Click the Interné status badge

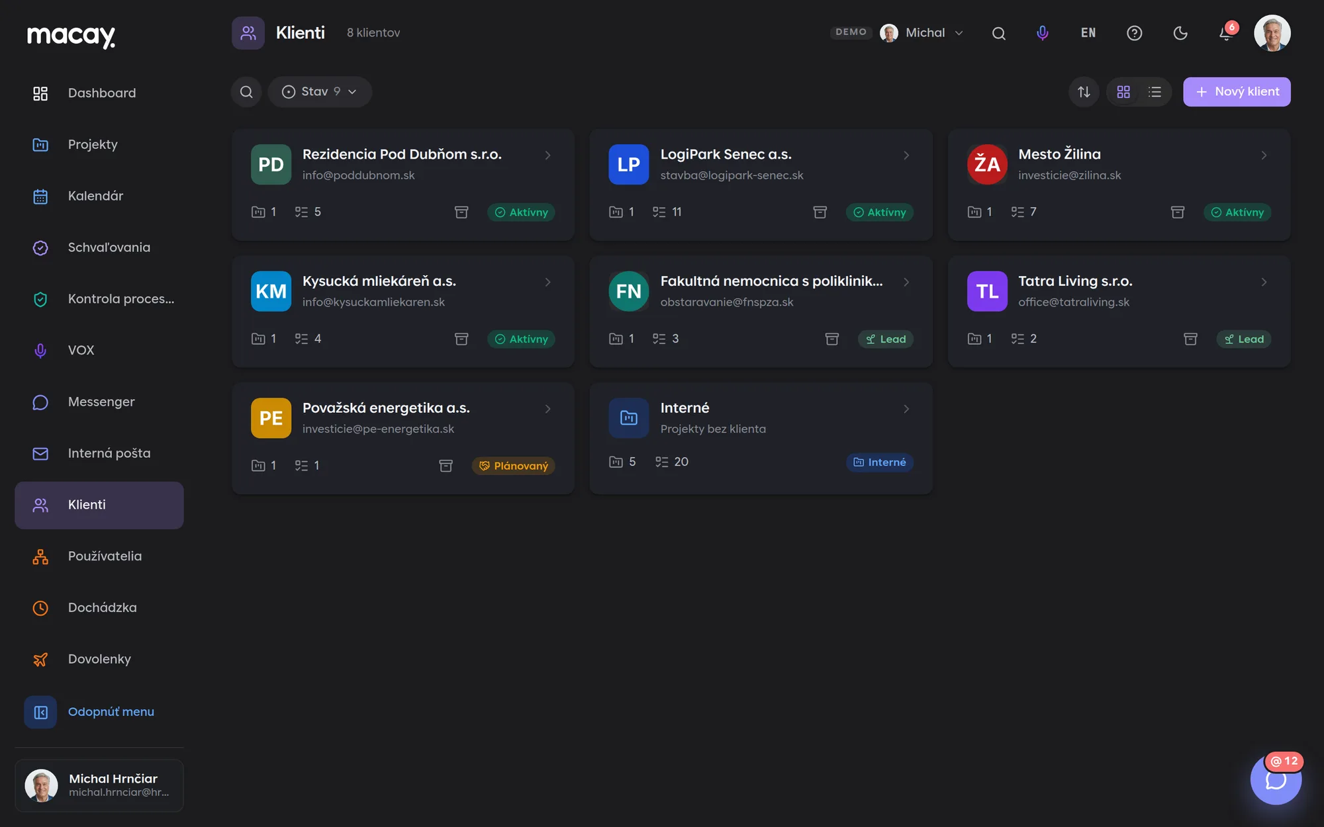tap(880, 462)
